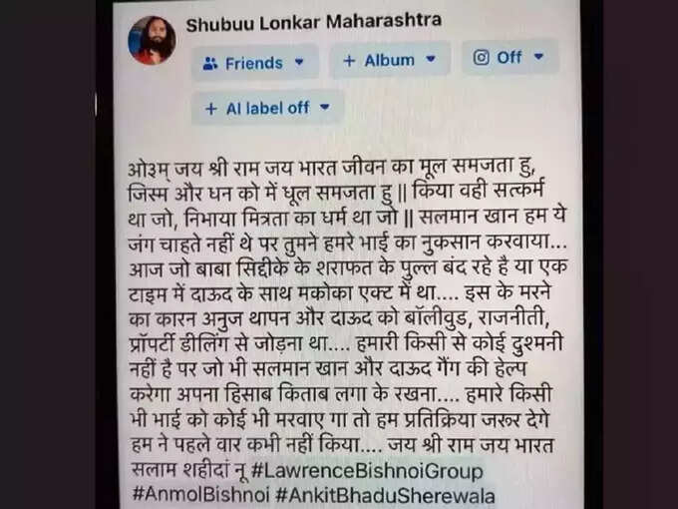Expand the Instagram Off dropdown arrow
This screenshot has height=509, width=678.
(x=538, y=56)
